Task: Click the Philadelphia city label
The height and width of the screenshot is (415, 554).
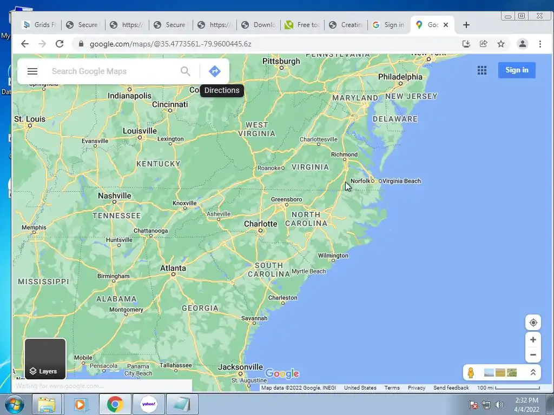Action: tap(400, 77)
